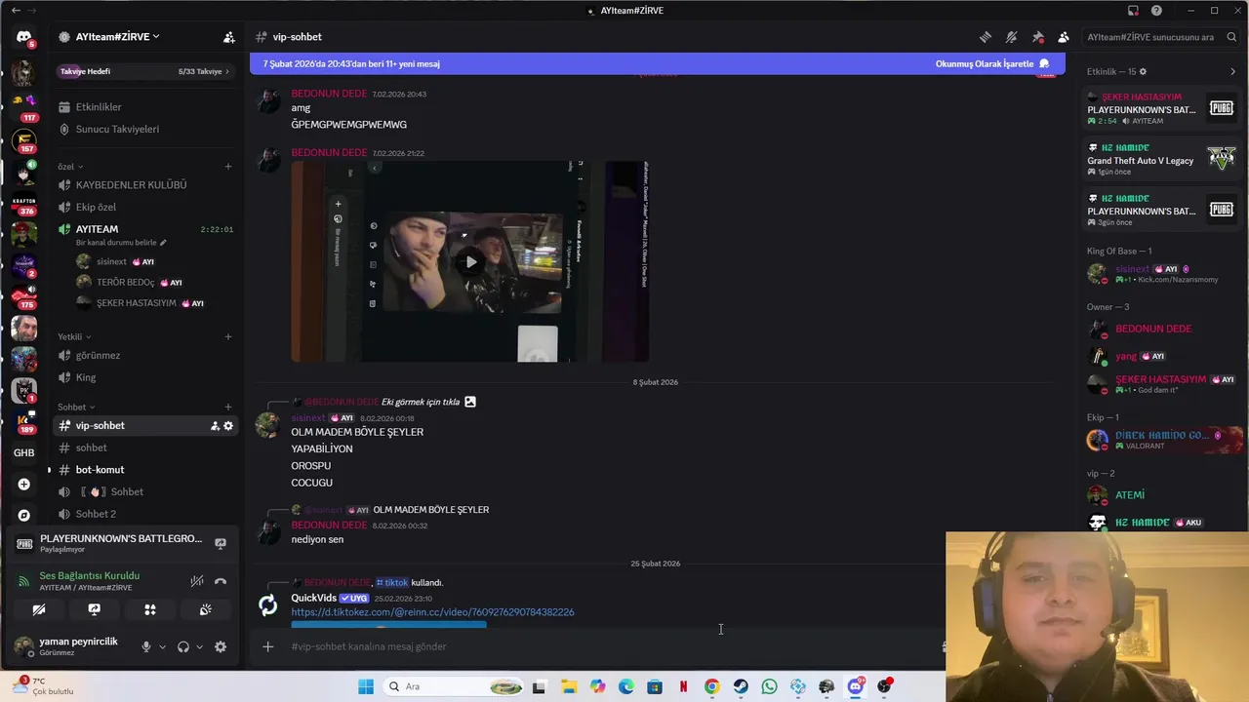The height and width of the screenshot is (702, 1249).
Task: Toggle channel notification bell in header
Action: (1012, 37)
